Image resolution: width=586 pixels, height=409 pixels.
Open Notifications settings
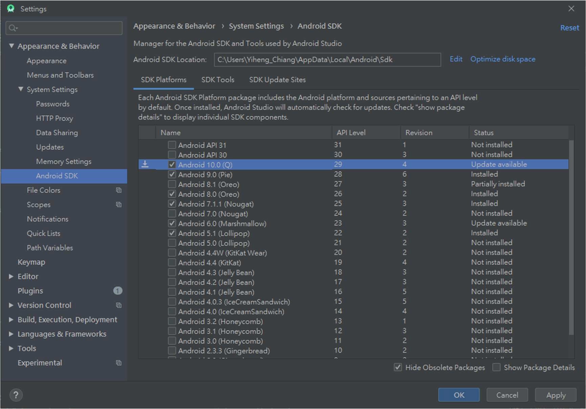point(47,219)
